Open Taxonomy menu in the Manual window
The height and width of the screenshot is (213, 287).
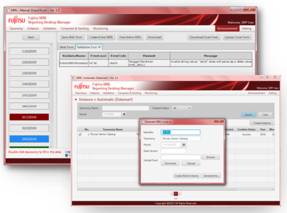pos(16,29)
